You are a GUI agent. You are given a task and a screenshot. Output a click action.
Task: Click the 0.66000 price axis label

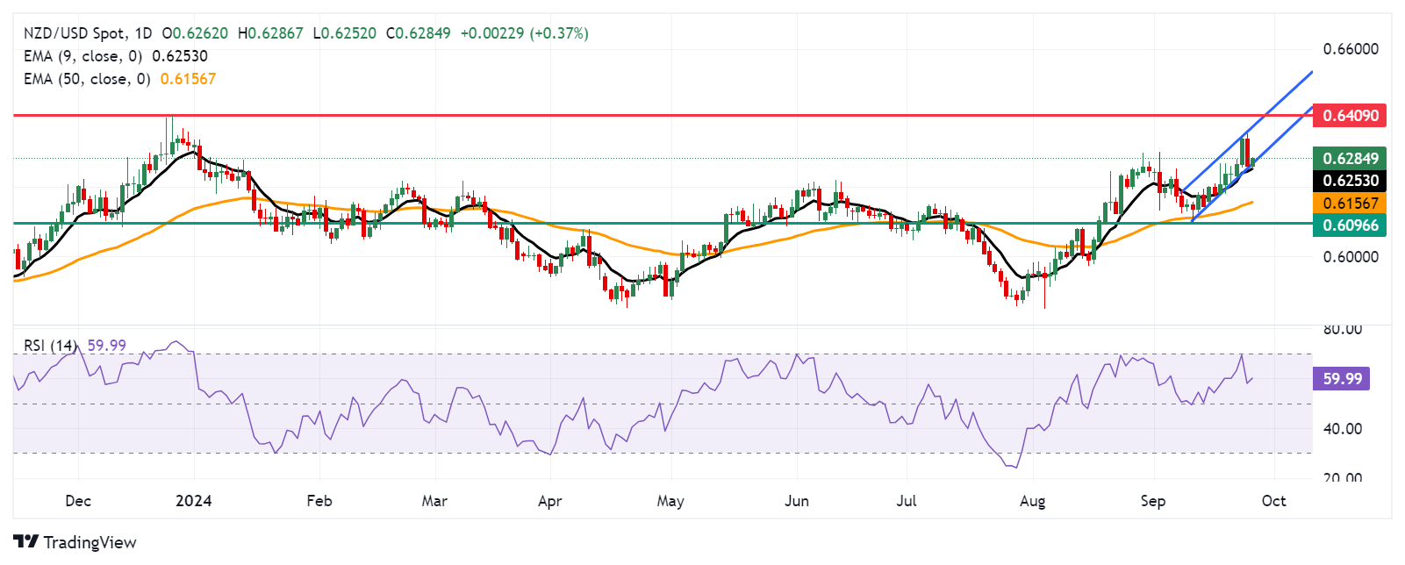1350,49
